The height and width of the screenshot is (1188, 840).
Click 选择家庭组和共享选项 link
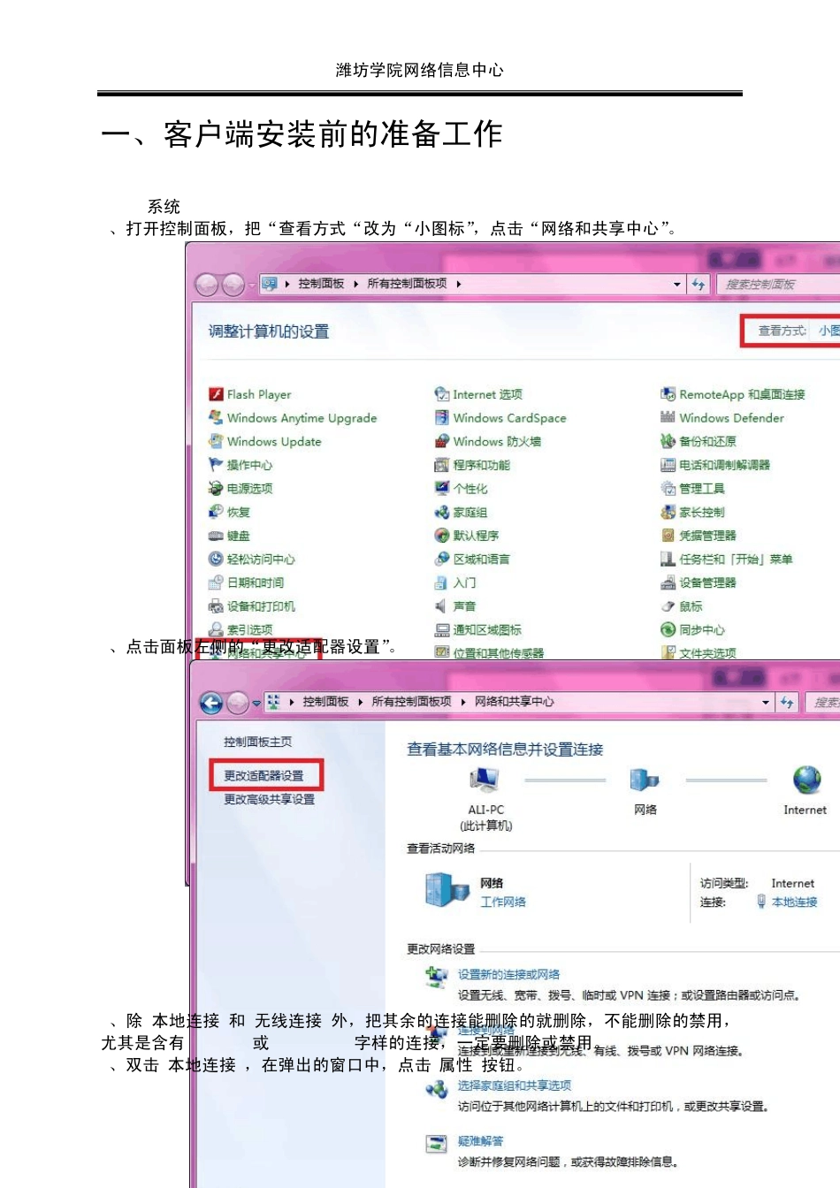coord(515,1085)
